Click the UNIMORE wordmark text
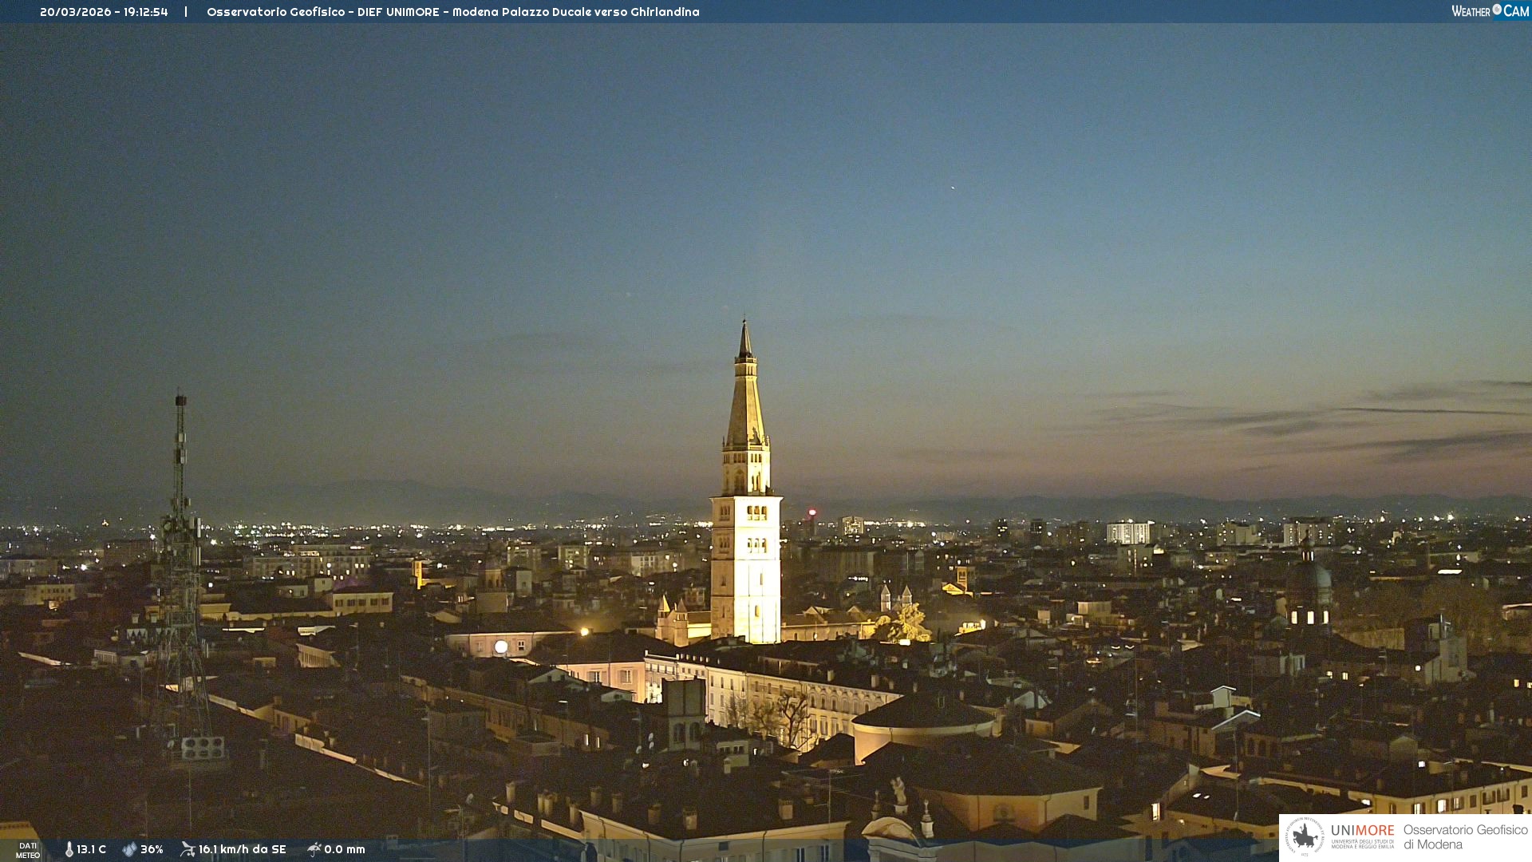Screen dimensions: 1532x862 1362,830
